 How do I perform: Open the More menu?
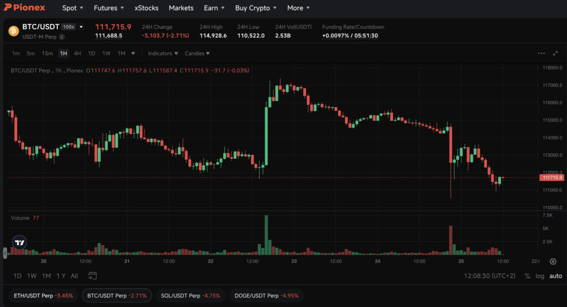point(298,8)
